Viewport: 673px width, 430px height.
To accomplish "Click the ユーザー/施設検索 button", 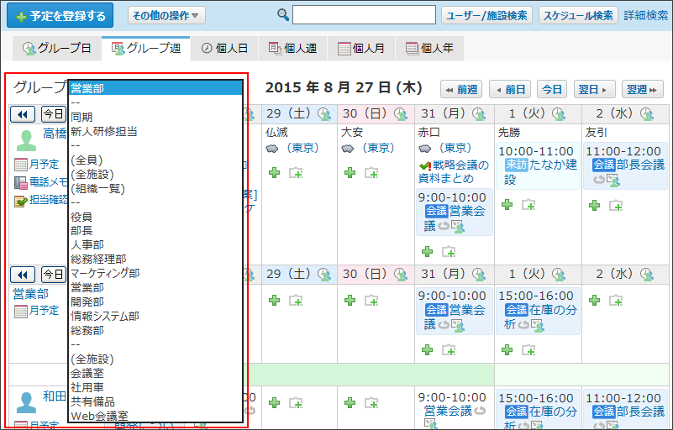I will tap(486, 15).
